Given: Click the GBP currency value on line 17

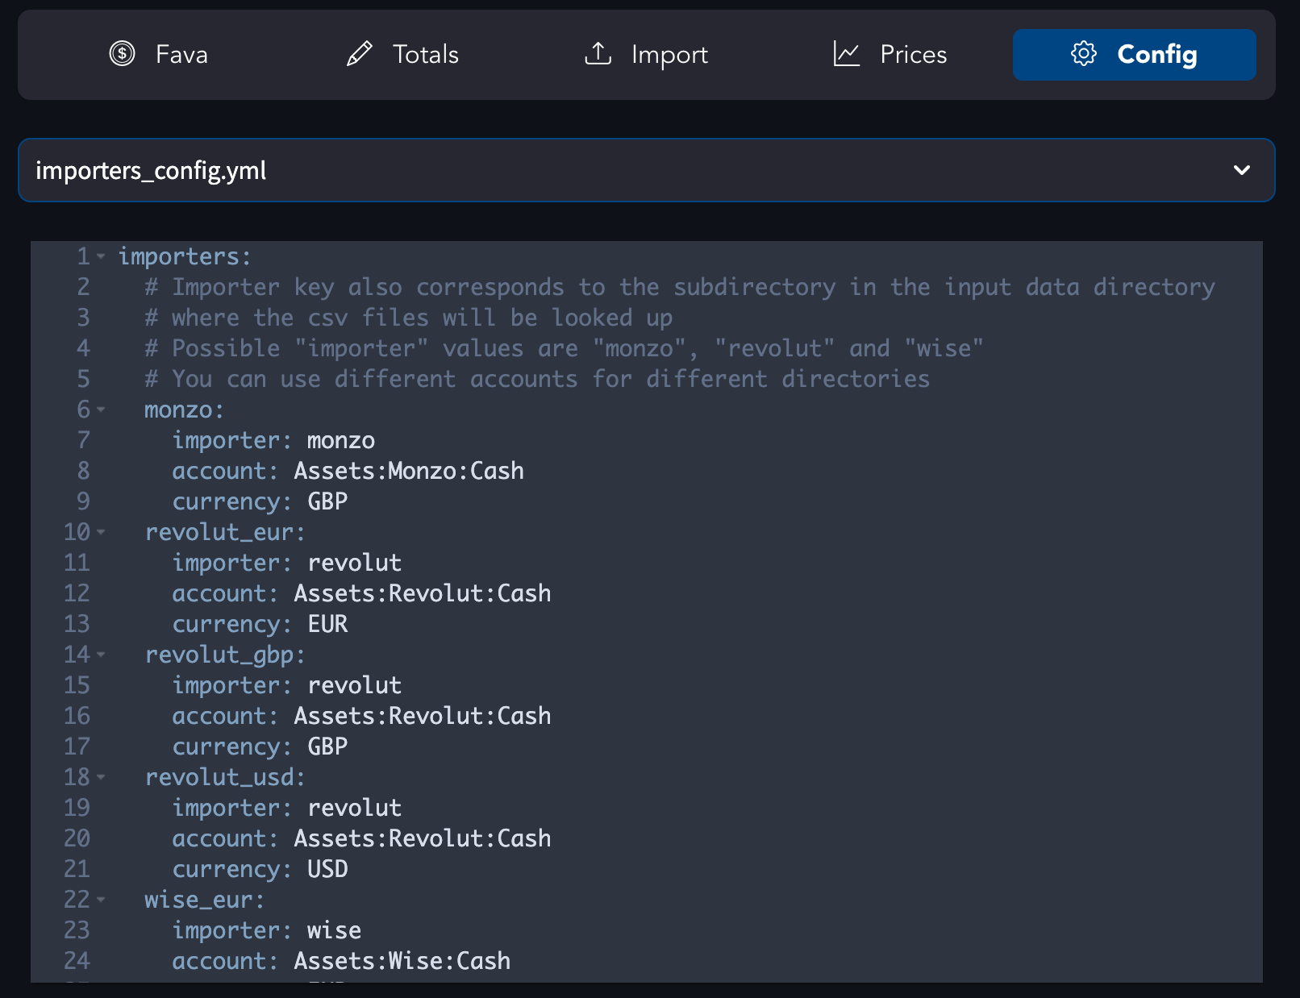Looking at the screenshot, I should tap(327, 746).
